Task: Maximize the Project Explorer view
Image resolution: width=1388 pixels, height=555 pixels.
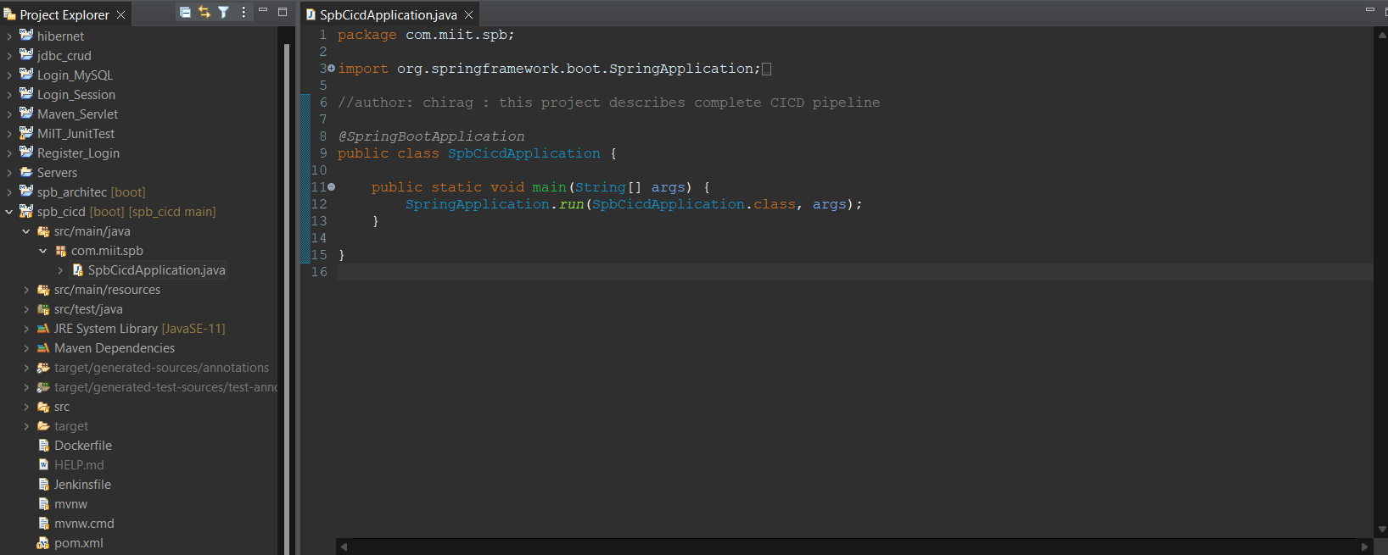Action: [283, 12]
